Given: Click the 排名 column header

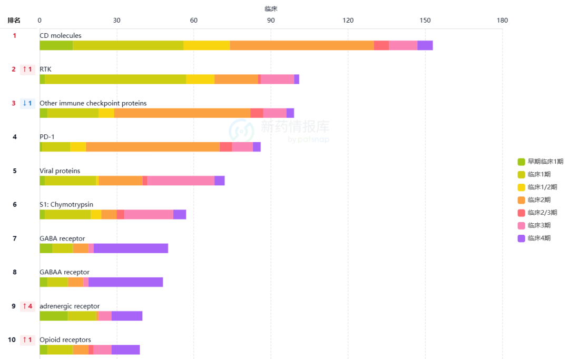Looking at the screenshot, I should [14, 21].
